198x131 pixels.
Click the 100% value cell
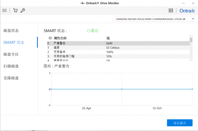tap(110, 52)
